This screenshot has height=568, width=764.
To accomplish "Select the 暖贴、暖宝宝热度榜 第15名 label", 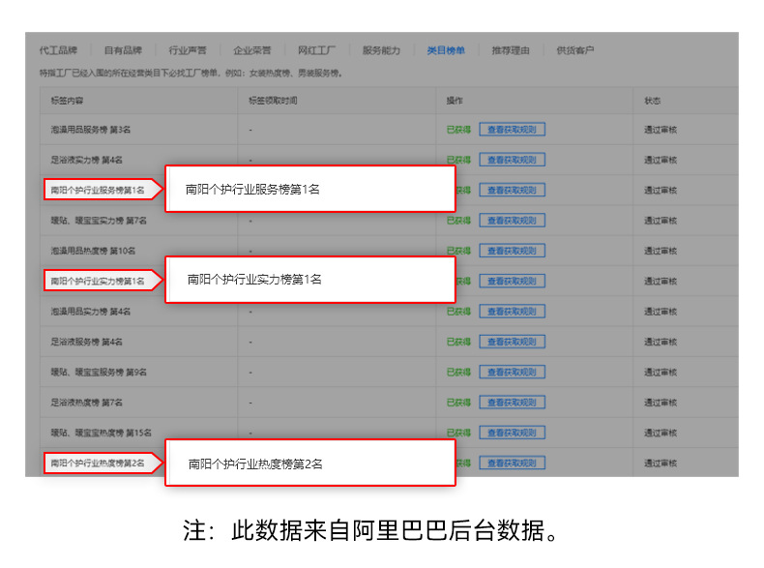I will point(102,433).
